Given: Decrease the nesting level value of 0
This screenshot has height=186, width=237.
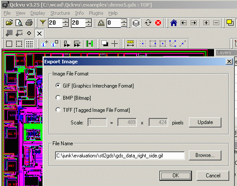Looking at the screenshot, I should [x=124, y=25].
